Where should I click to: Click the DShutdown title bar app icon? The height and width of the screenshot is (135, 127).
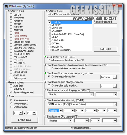click(x=6, y=6)
